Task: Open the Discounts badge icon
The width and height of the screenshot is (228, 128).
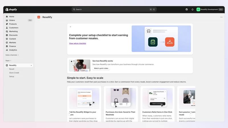Action: tap(7, 35)
